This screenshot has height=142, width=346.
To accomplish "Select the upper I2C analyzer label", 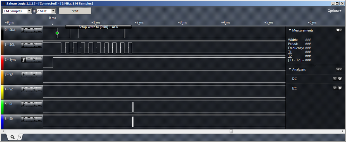I will tap(294, 79).
